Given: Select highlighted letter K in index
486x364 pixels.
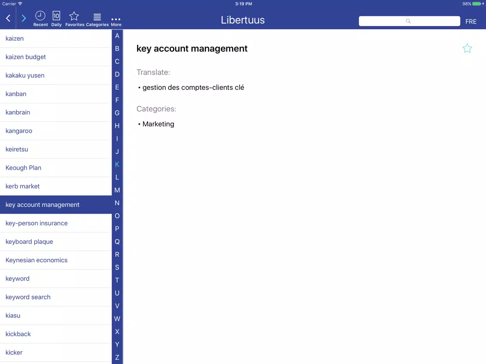Looking at the screenshot, I should pos(117,164).
